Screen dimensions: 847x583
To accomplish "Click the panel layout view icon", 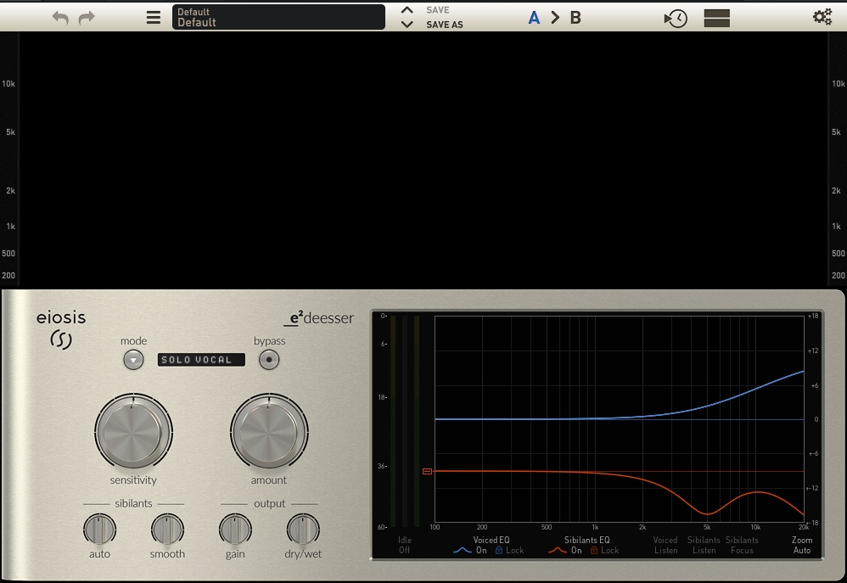I will point(717,18).
